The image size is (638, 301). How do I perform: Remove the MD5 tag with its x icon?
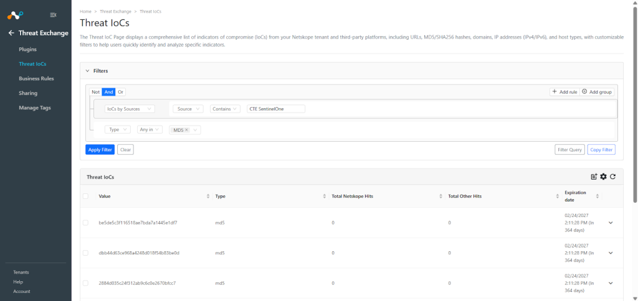point(186,130)
